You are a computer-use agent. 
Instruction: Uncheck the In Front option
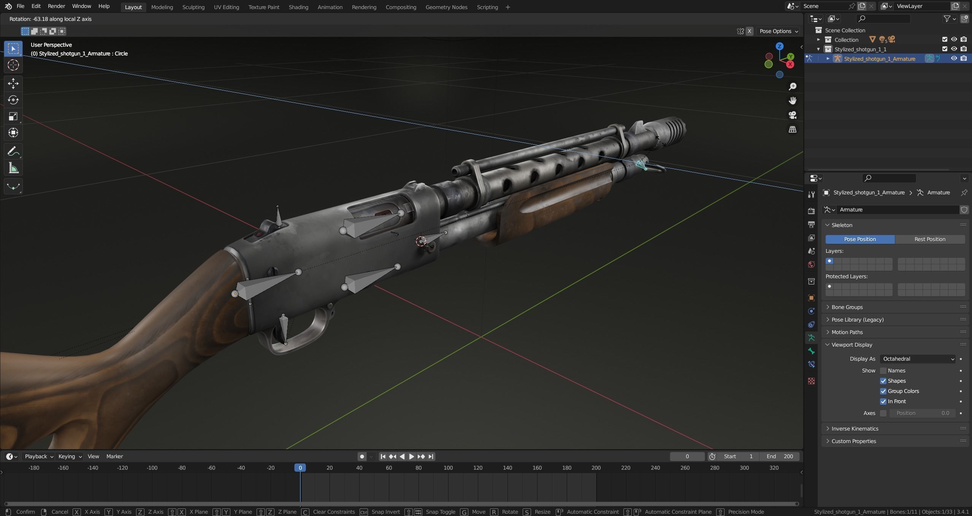(883, 401)
